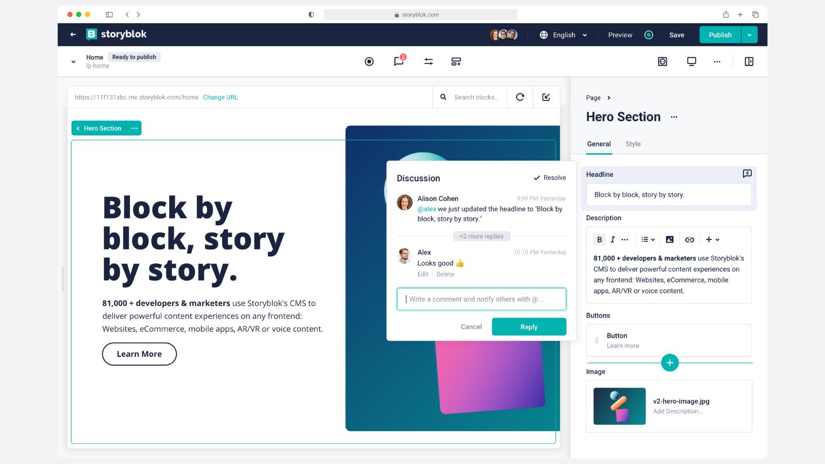The height and width of the screenshot is (464, 825).
Task: Open the collaborator avatars group
Action: click(x=504, y=35)
